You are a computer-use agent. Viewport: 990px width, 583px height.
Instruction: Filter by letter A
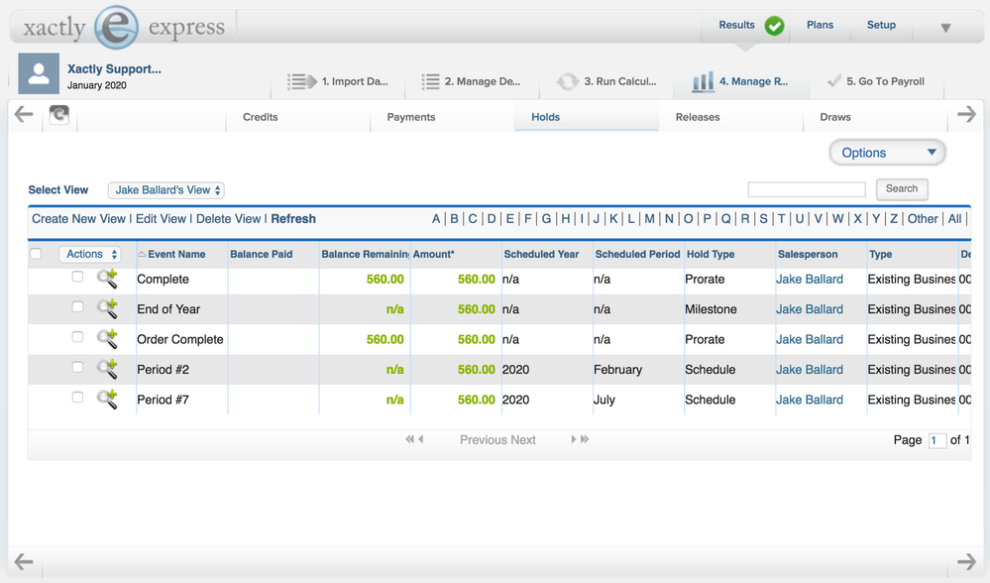436,218
